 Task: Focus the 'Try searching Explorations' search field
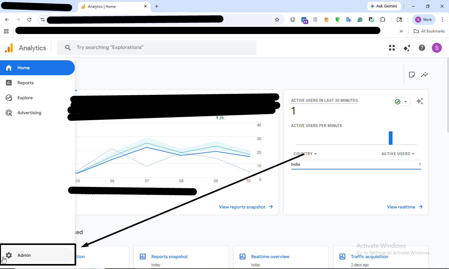[157, 47]
